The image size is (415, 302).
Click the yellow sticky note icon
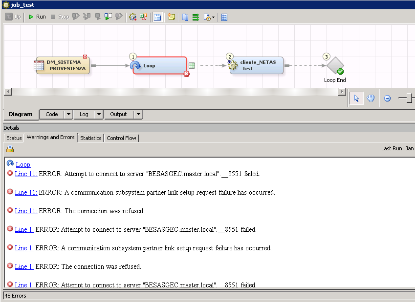[171, 17]
